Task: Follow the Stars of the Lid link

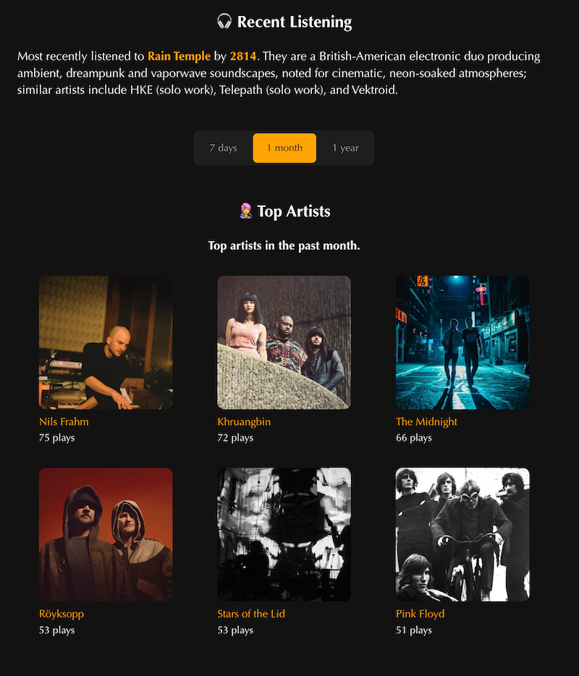Action: (251, 614)
